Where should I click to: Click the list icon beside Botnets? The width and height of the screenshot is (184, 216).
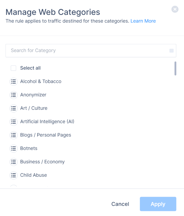point(13,148)
